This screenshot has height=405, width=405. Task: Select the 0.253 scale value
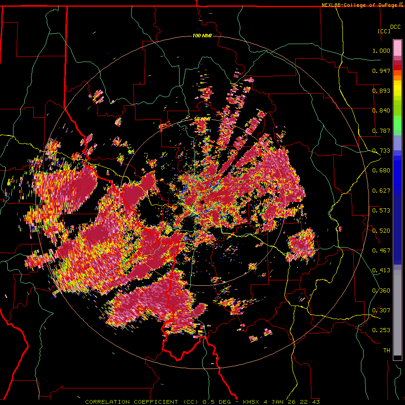point(381,330)
